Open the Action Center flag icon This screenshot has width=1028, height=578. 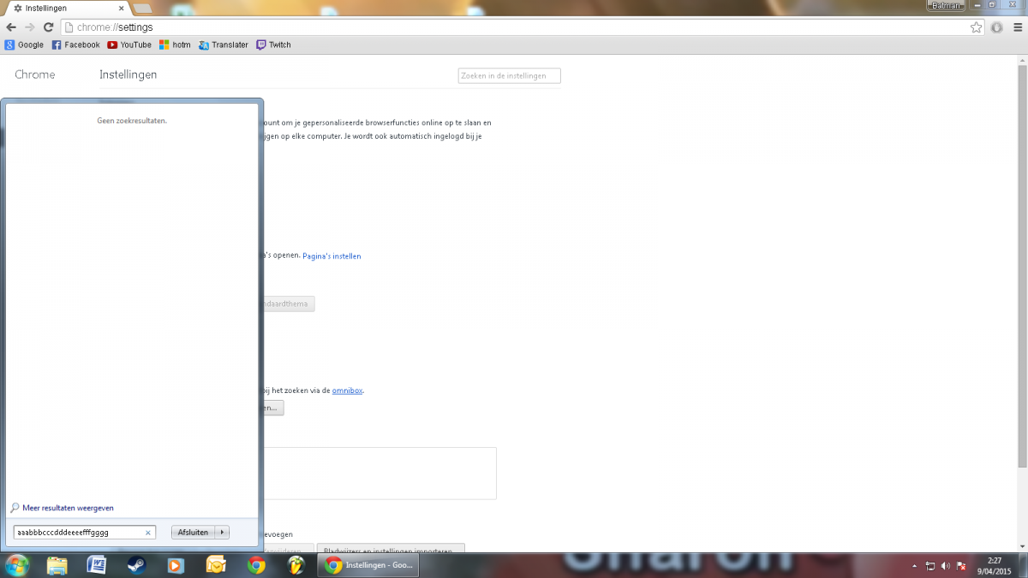(x=961, y=566)
